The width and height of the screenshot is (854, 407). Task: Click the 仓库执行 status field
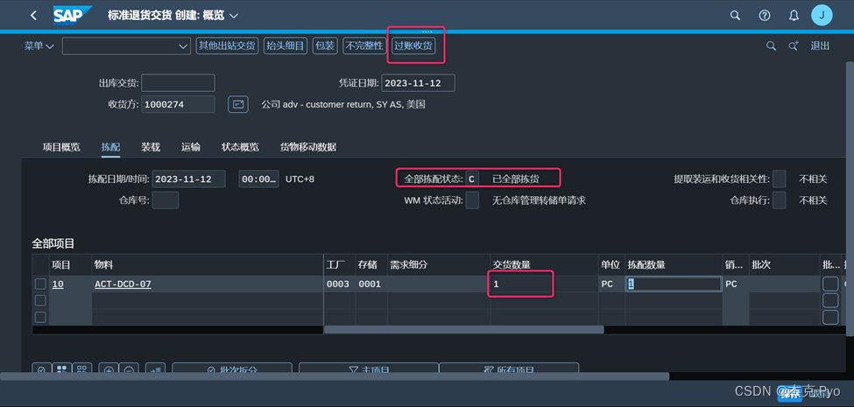pos(780,200)
